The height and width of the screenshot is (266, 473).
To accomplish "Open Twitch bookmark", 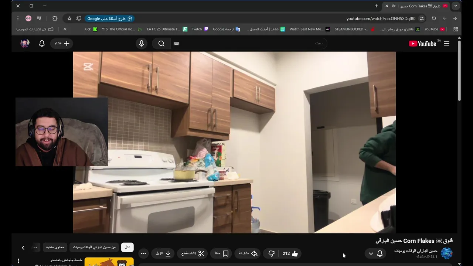I will coord(200,29).
